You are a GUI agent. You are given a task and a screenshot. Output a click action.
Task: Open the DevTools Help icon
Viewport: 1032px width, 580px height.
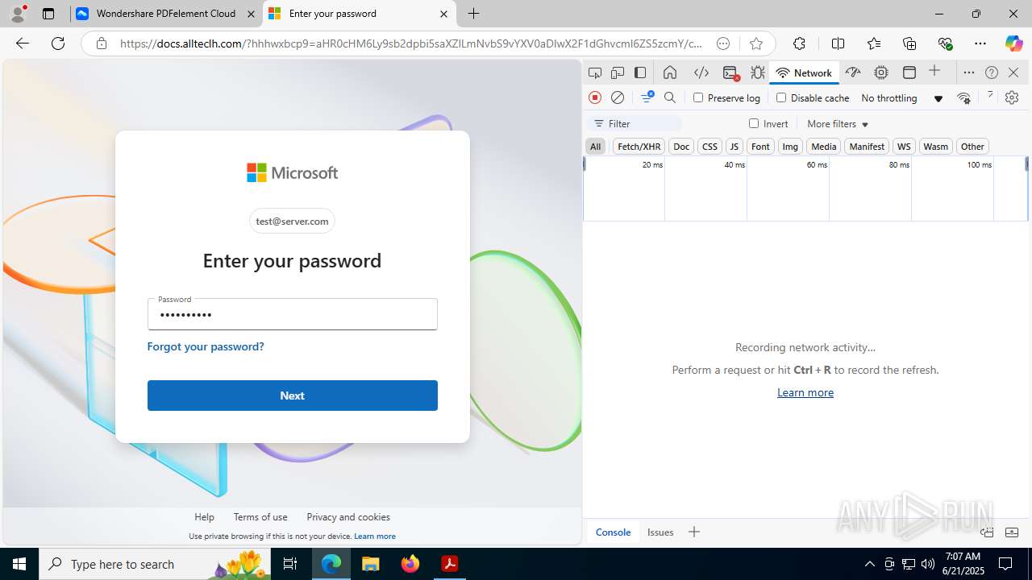coord(992,72)
